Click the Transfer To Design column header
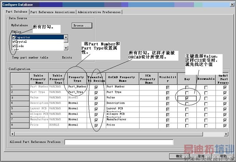 pos(96,79)
